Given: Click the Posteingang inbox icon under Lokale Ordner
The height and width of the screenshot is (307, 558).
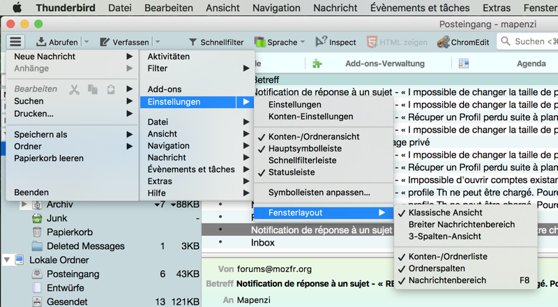Looking at the screenshot, I should pyautogui.click(x=37, y=274).
